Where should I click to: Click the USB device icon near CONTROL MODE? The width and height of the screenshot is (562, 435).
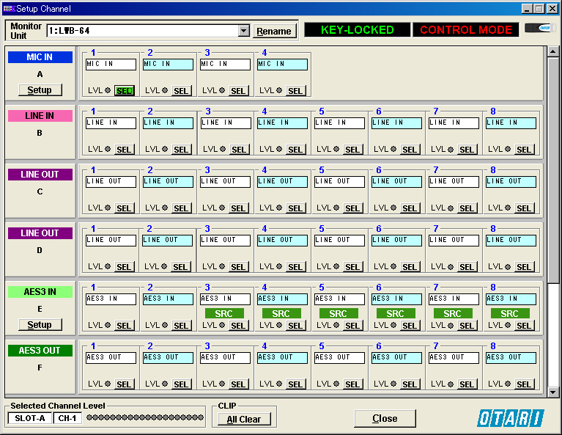tap(540, 28)
